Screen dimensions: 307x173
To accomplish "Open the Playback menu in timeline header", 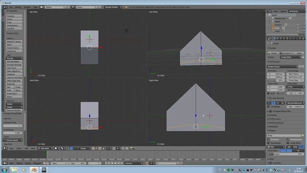I will click(37, 163).
